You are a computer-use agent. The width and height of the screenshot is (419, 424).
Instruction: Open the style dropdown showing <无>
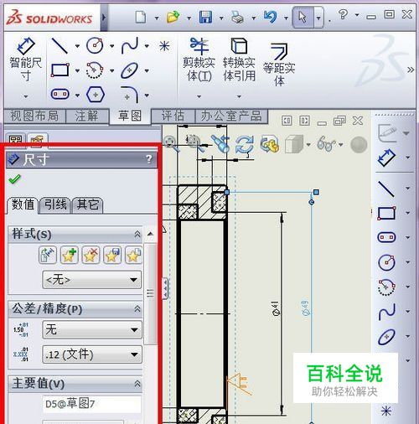92,279
